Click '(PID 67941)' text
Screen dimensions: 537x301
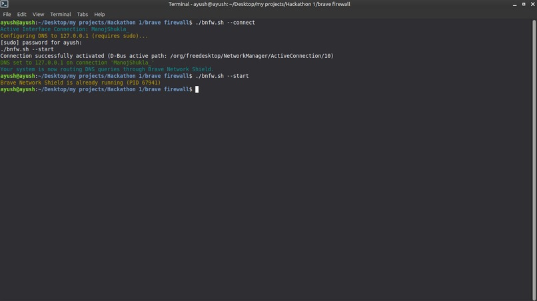click(143, 83)
